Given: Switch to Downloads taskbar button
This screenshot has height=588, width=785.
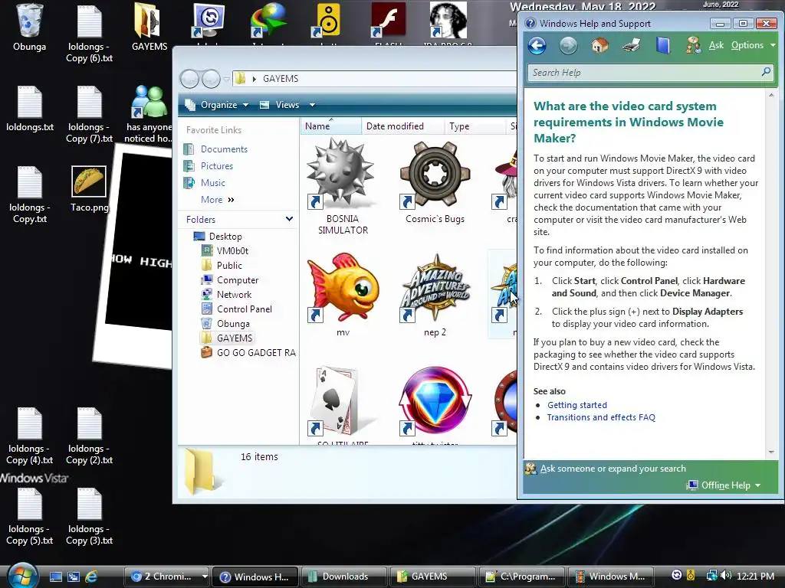Looking at the screenshot, I should (343, 577).
